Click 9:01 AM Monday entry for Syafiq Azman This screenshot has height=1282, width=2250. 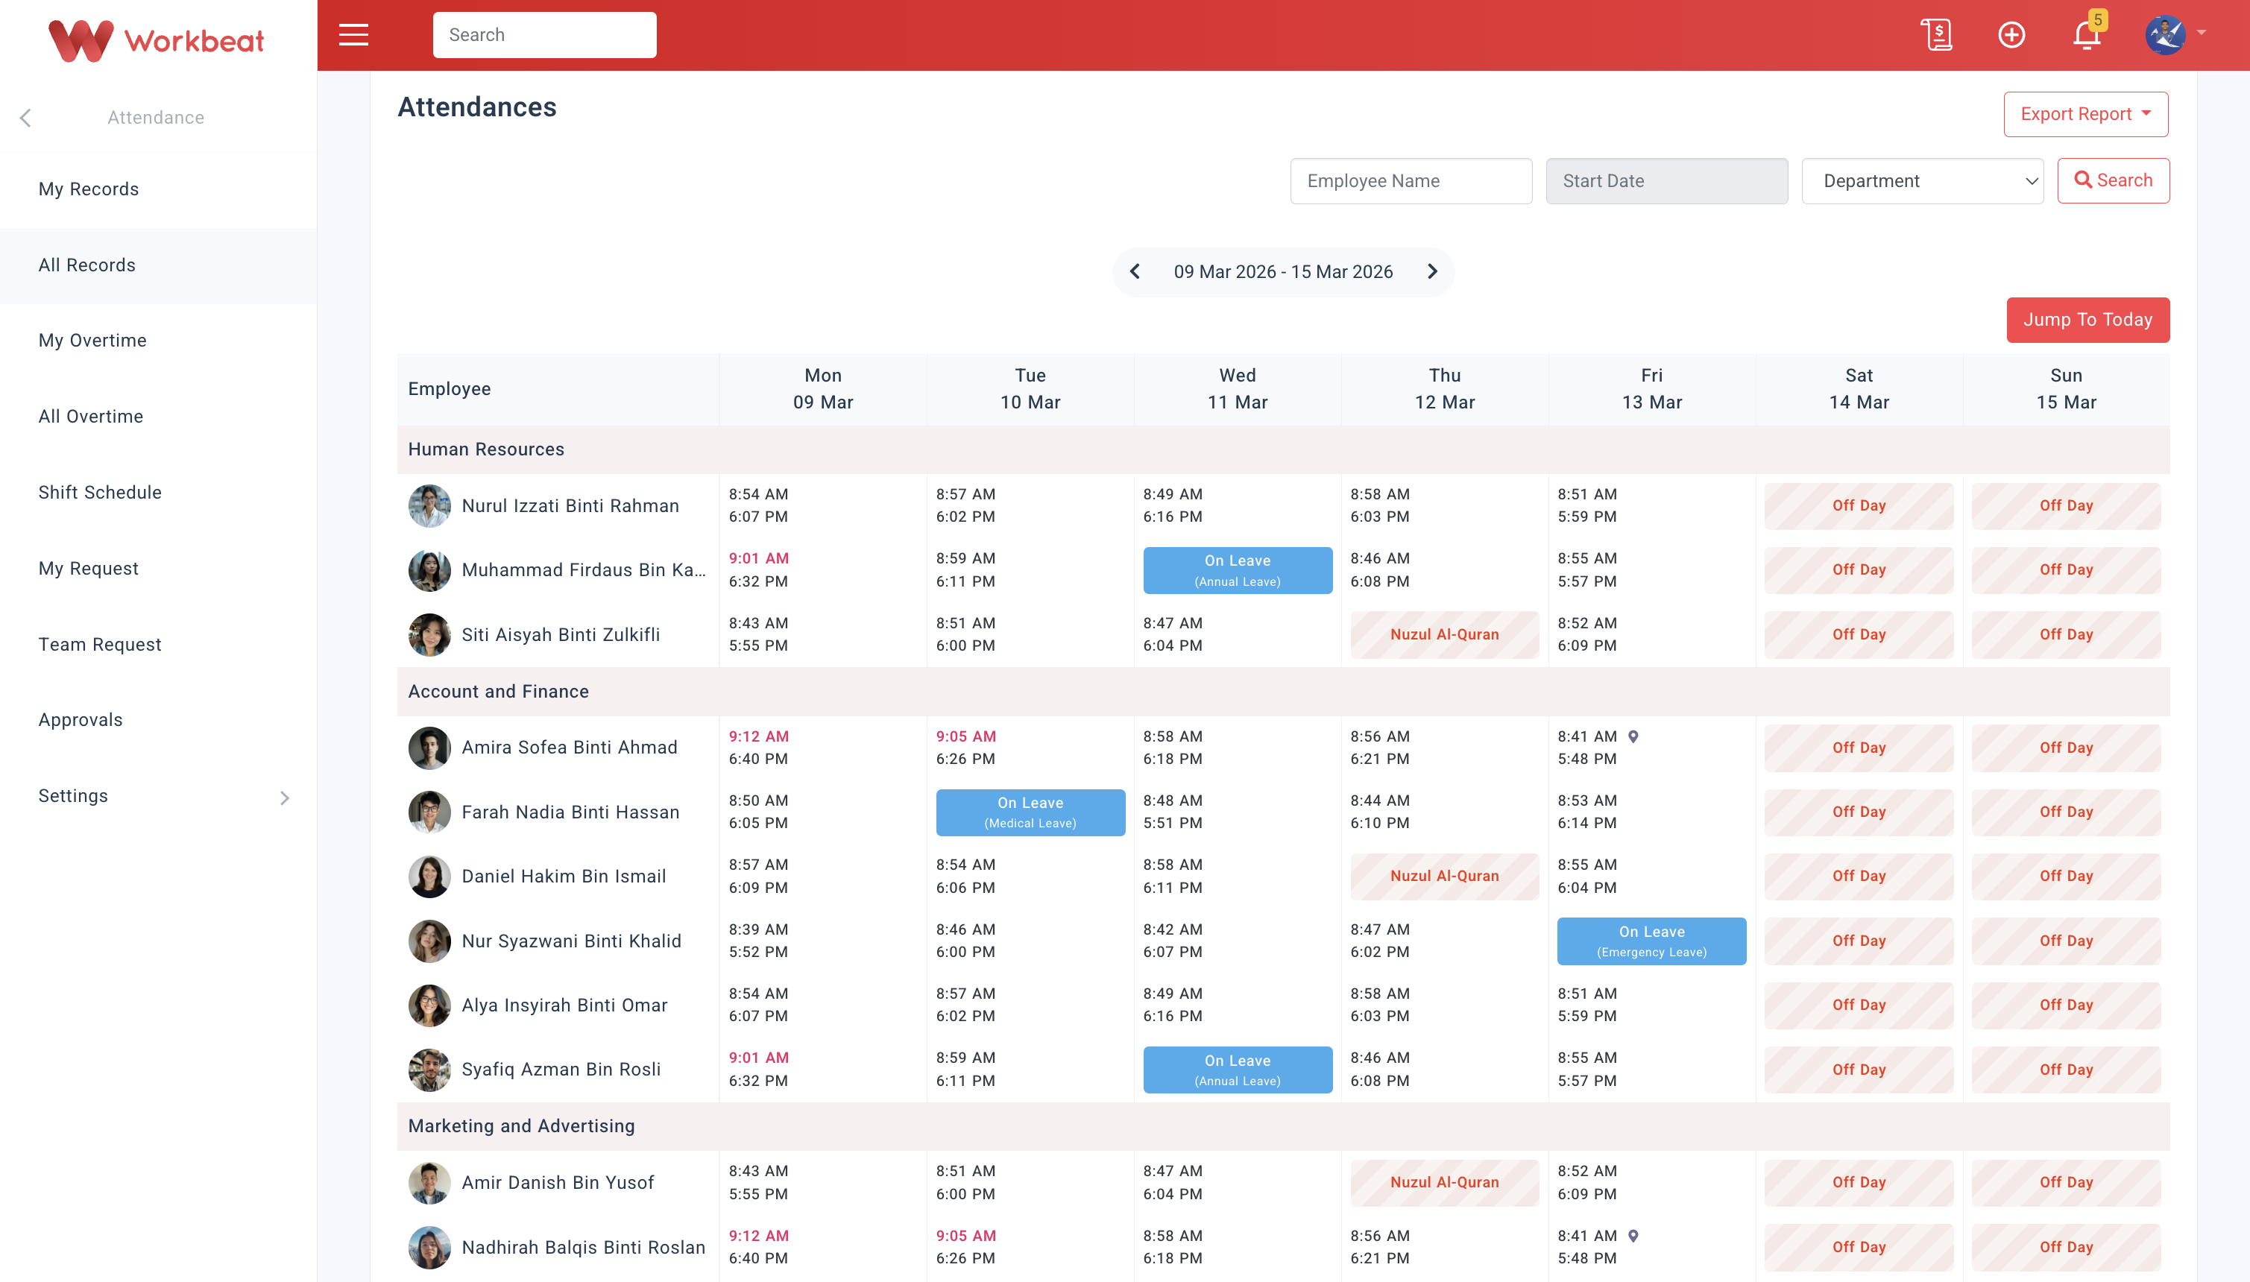click(758, 1058)
